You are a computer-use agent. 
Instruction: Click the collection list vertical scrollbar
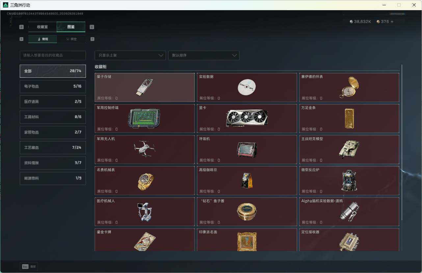(402, 142)
